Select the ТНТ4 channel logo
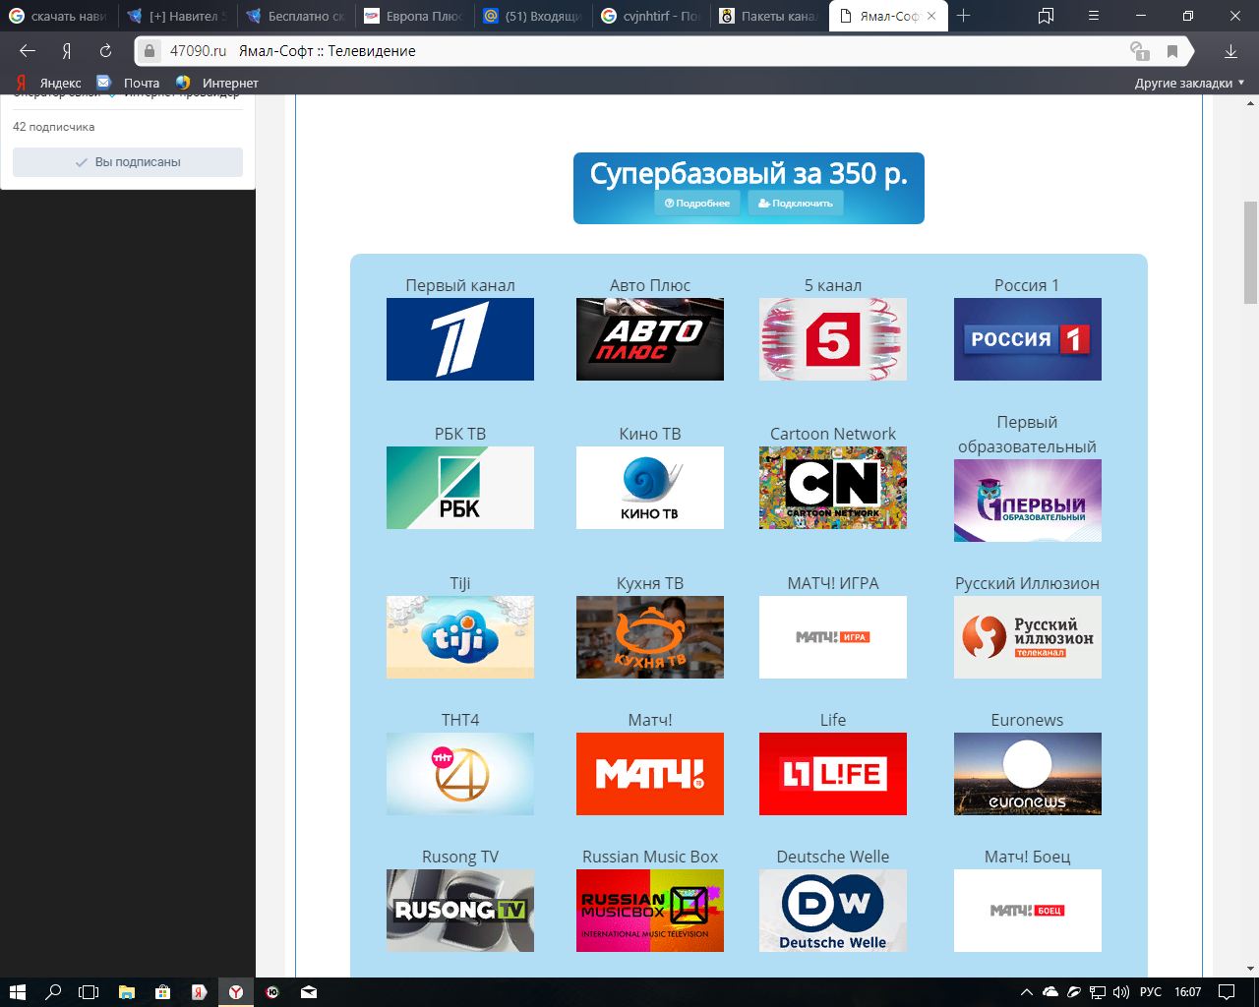This screenshot has width=1259, height=1007. [x=460, y=774]
